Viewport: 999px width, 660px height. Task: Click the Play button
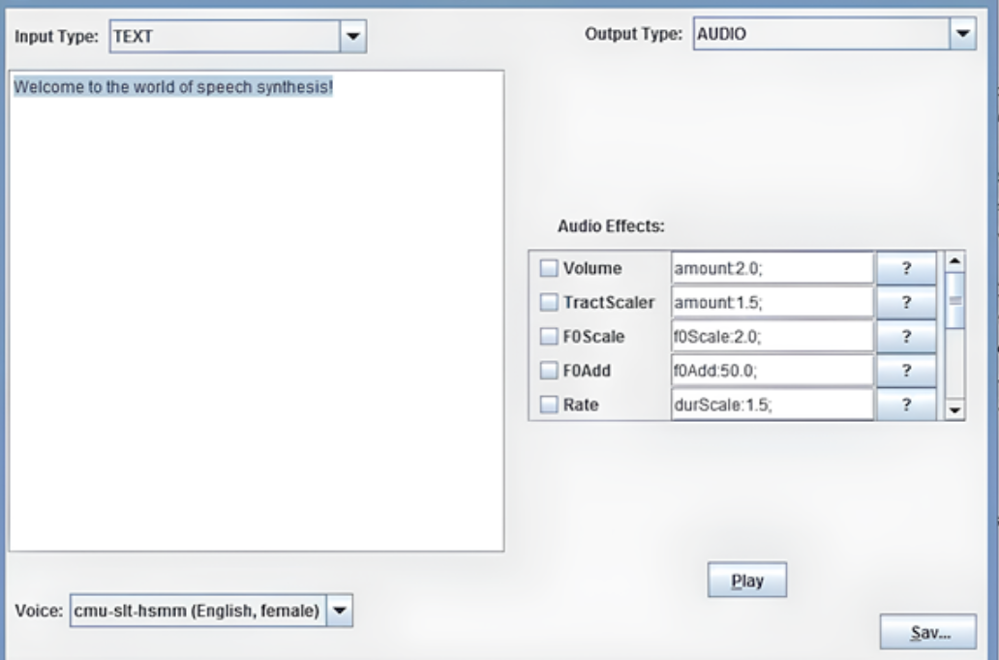[746, 580]
